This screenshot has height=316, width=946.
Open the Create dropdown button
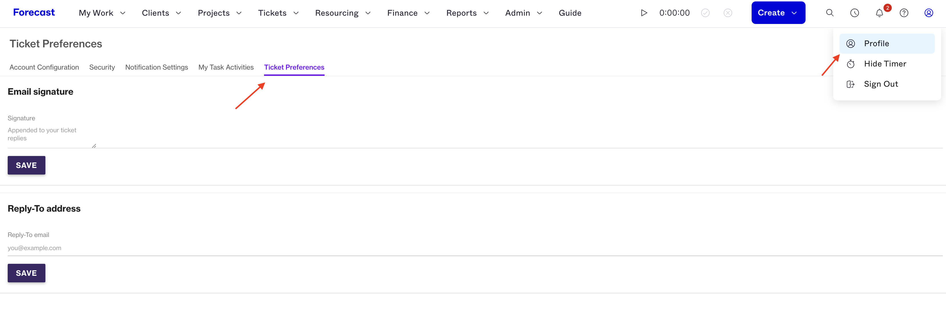pos(778,13)
